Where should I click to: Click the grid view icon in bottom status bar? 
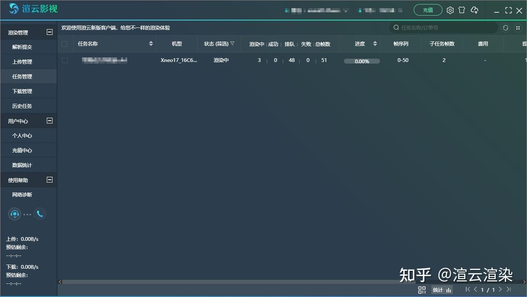click(x=422, y=290)
